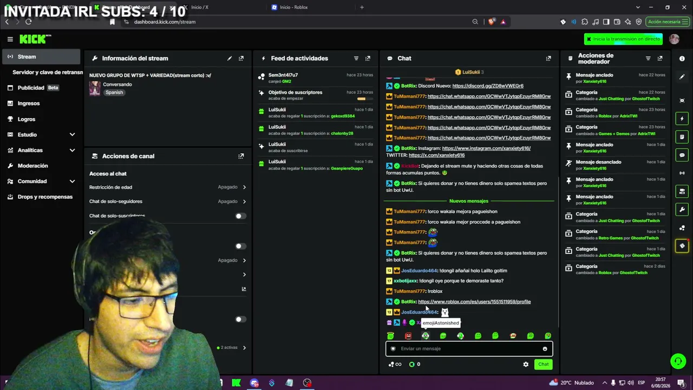Image resolution: width=693 pixels, height=390 pixels.
Task: Open the x.com/xanxiety616 link in chat
Action: pos(436,155)
